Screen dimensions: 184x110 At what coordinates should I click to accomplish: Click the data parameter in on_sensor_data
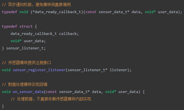click(96, 92)
